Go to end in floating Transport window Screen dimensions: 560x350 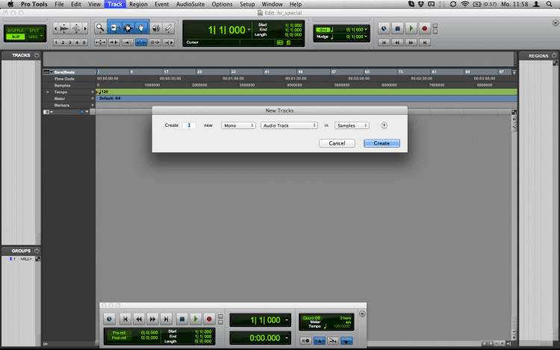[166, 319]
